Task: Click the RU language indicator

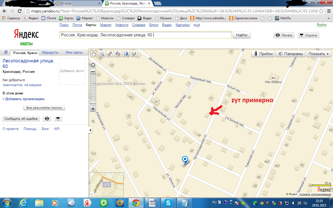Action: 214,202
